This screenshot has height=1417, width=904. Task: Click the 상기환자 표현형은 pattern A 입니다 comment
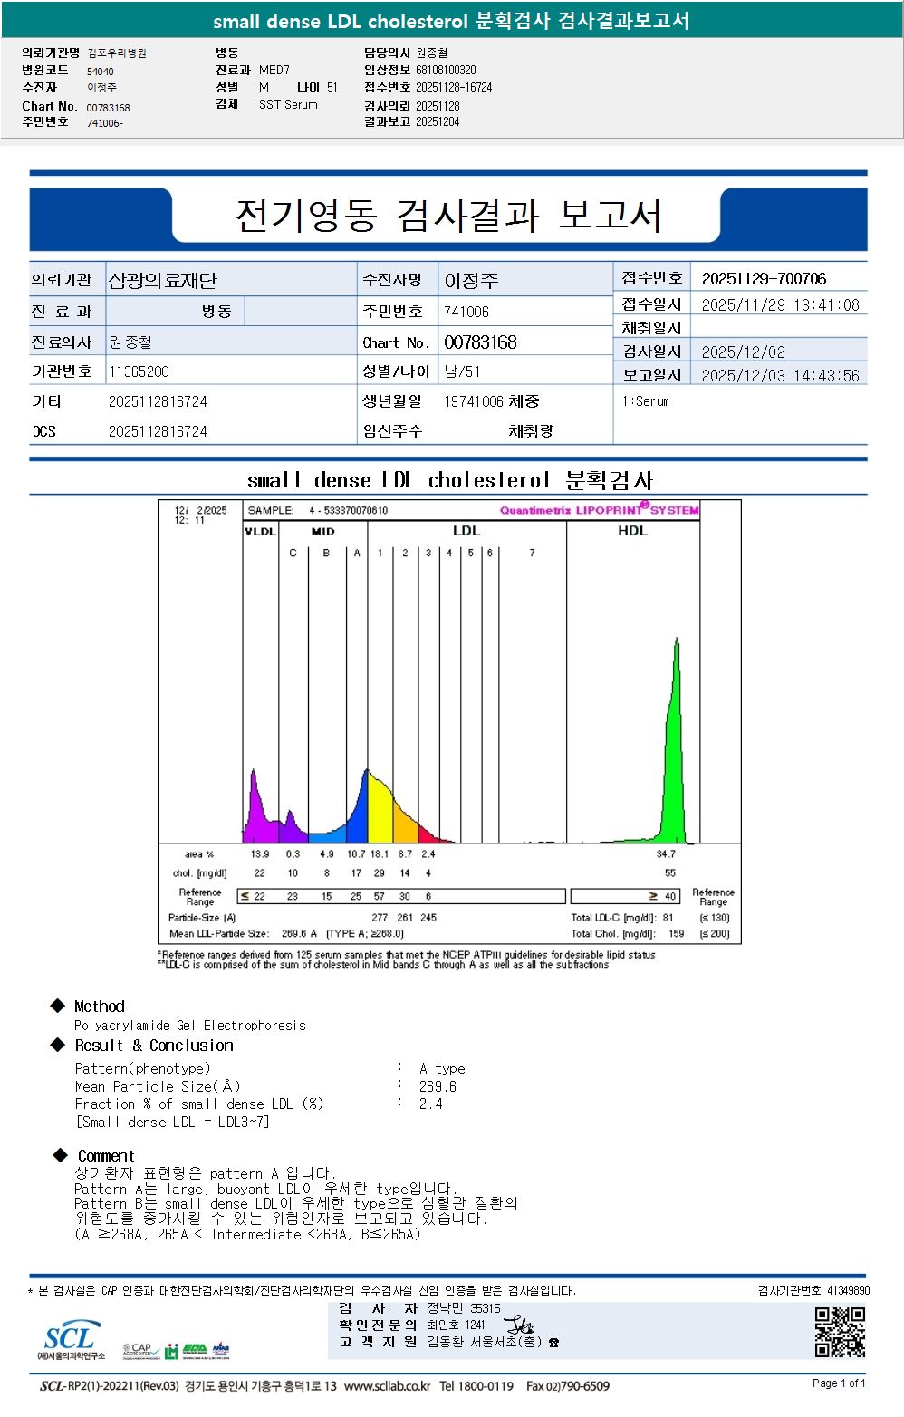[206, 1173]
